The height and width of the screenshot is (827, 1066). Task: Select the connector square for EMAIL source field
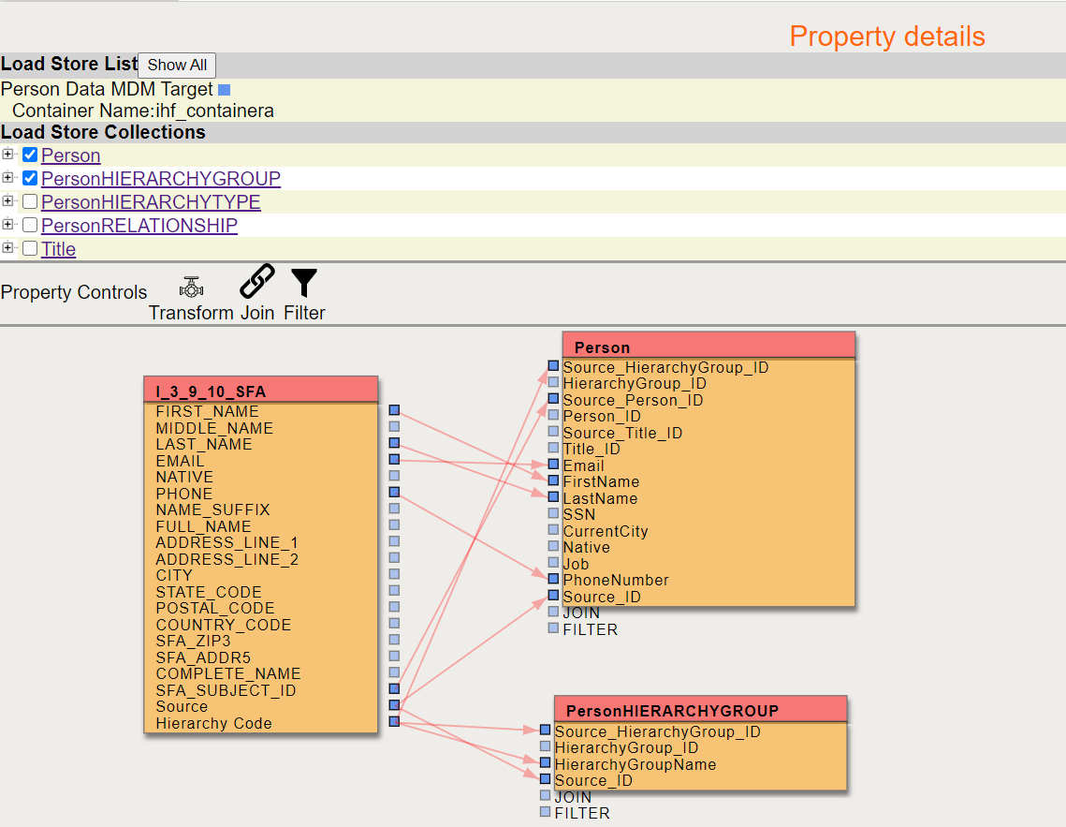(x=394, y=459)
